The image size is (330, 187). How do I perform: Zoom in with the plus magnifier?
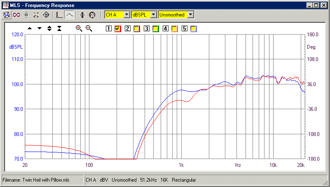[79, 28]
